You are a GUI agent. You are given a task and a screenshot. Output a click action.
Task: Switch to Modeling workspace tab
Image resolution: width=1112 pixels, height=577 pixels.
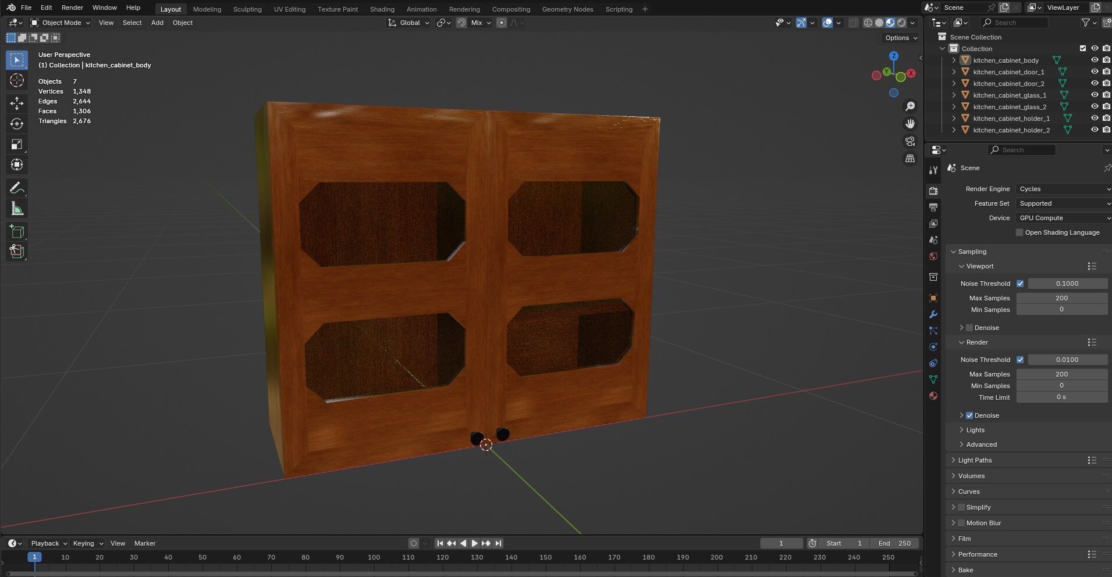point(207,9)
